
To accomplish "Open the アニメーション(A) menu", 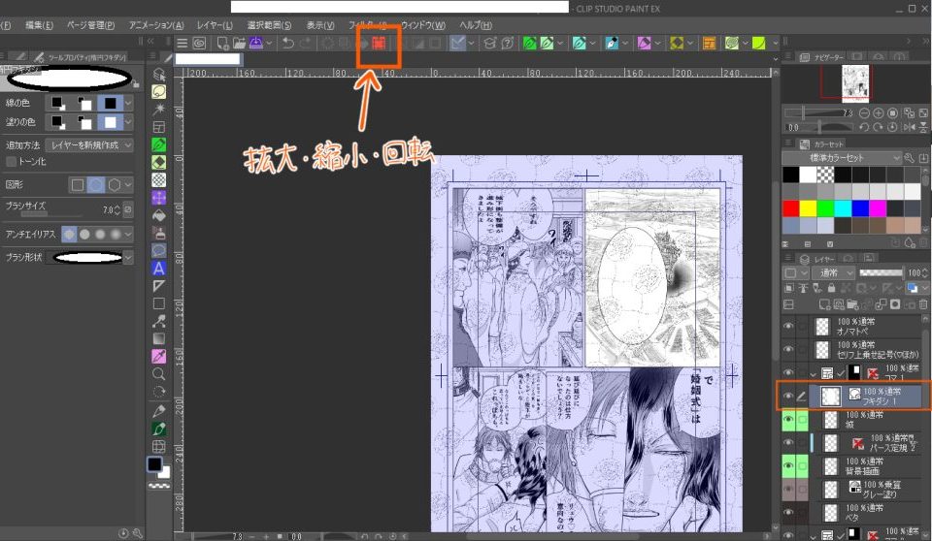I will click(156, 25).
